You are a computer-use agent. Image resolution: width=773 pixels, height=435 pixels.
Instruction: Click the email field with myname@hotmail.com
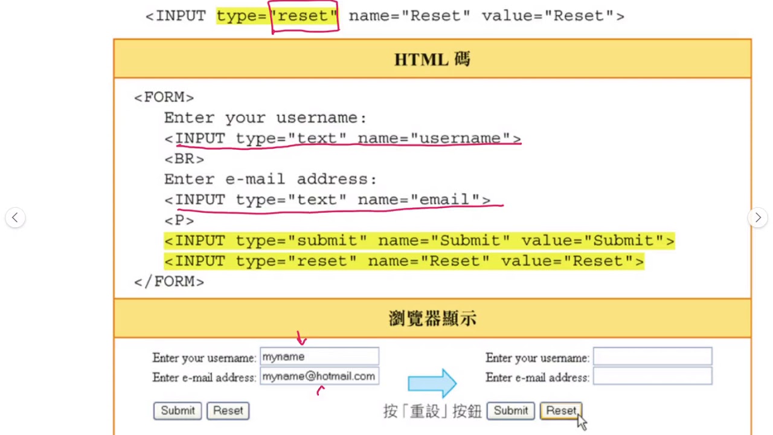click(x=319, y=376)
